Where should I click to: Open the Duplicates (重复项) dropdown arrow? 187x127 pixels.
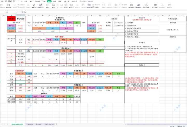click(36, 8)
